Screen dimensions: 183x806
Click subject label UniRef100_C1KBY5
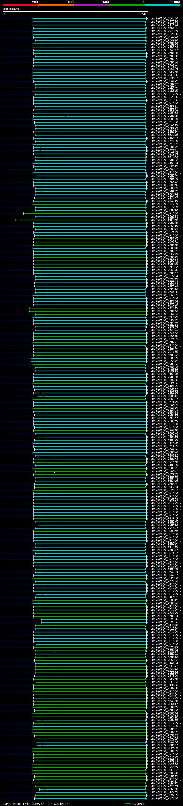(x=164, y=91)
